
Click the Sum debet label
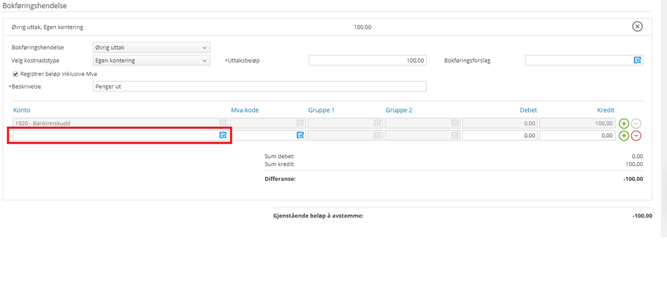coord(280,156)
